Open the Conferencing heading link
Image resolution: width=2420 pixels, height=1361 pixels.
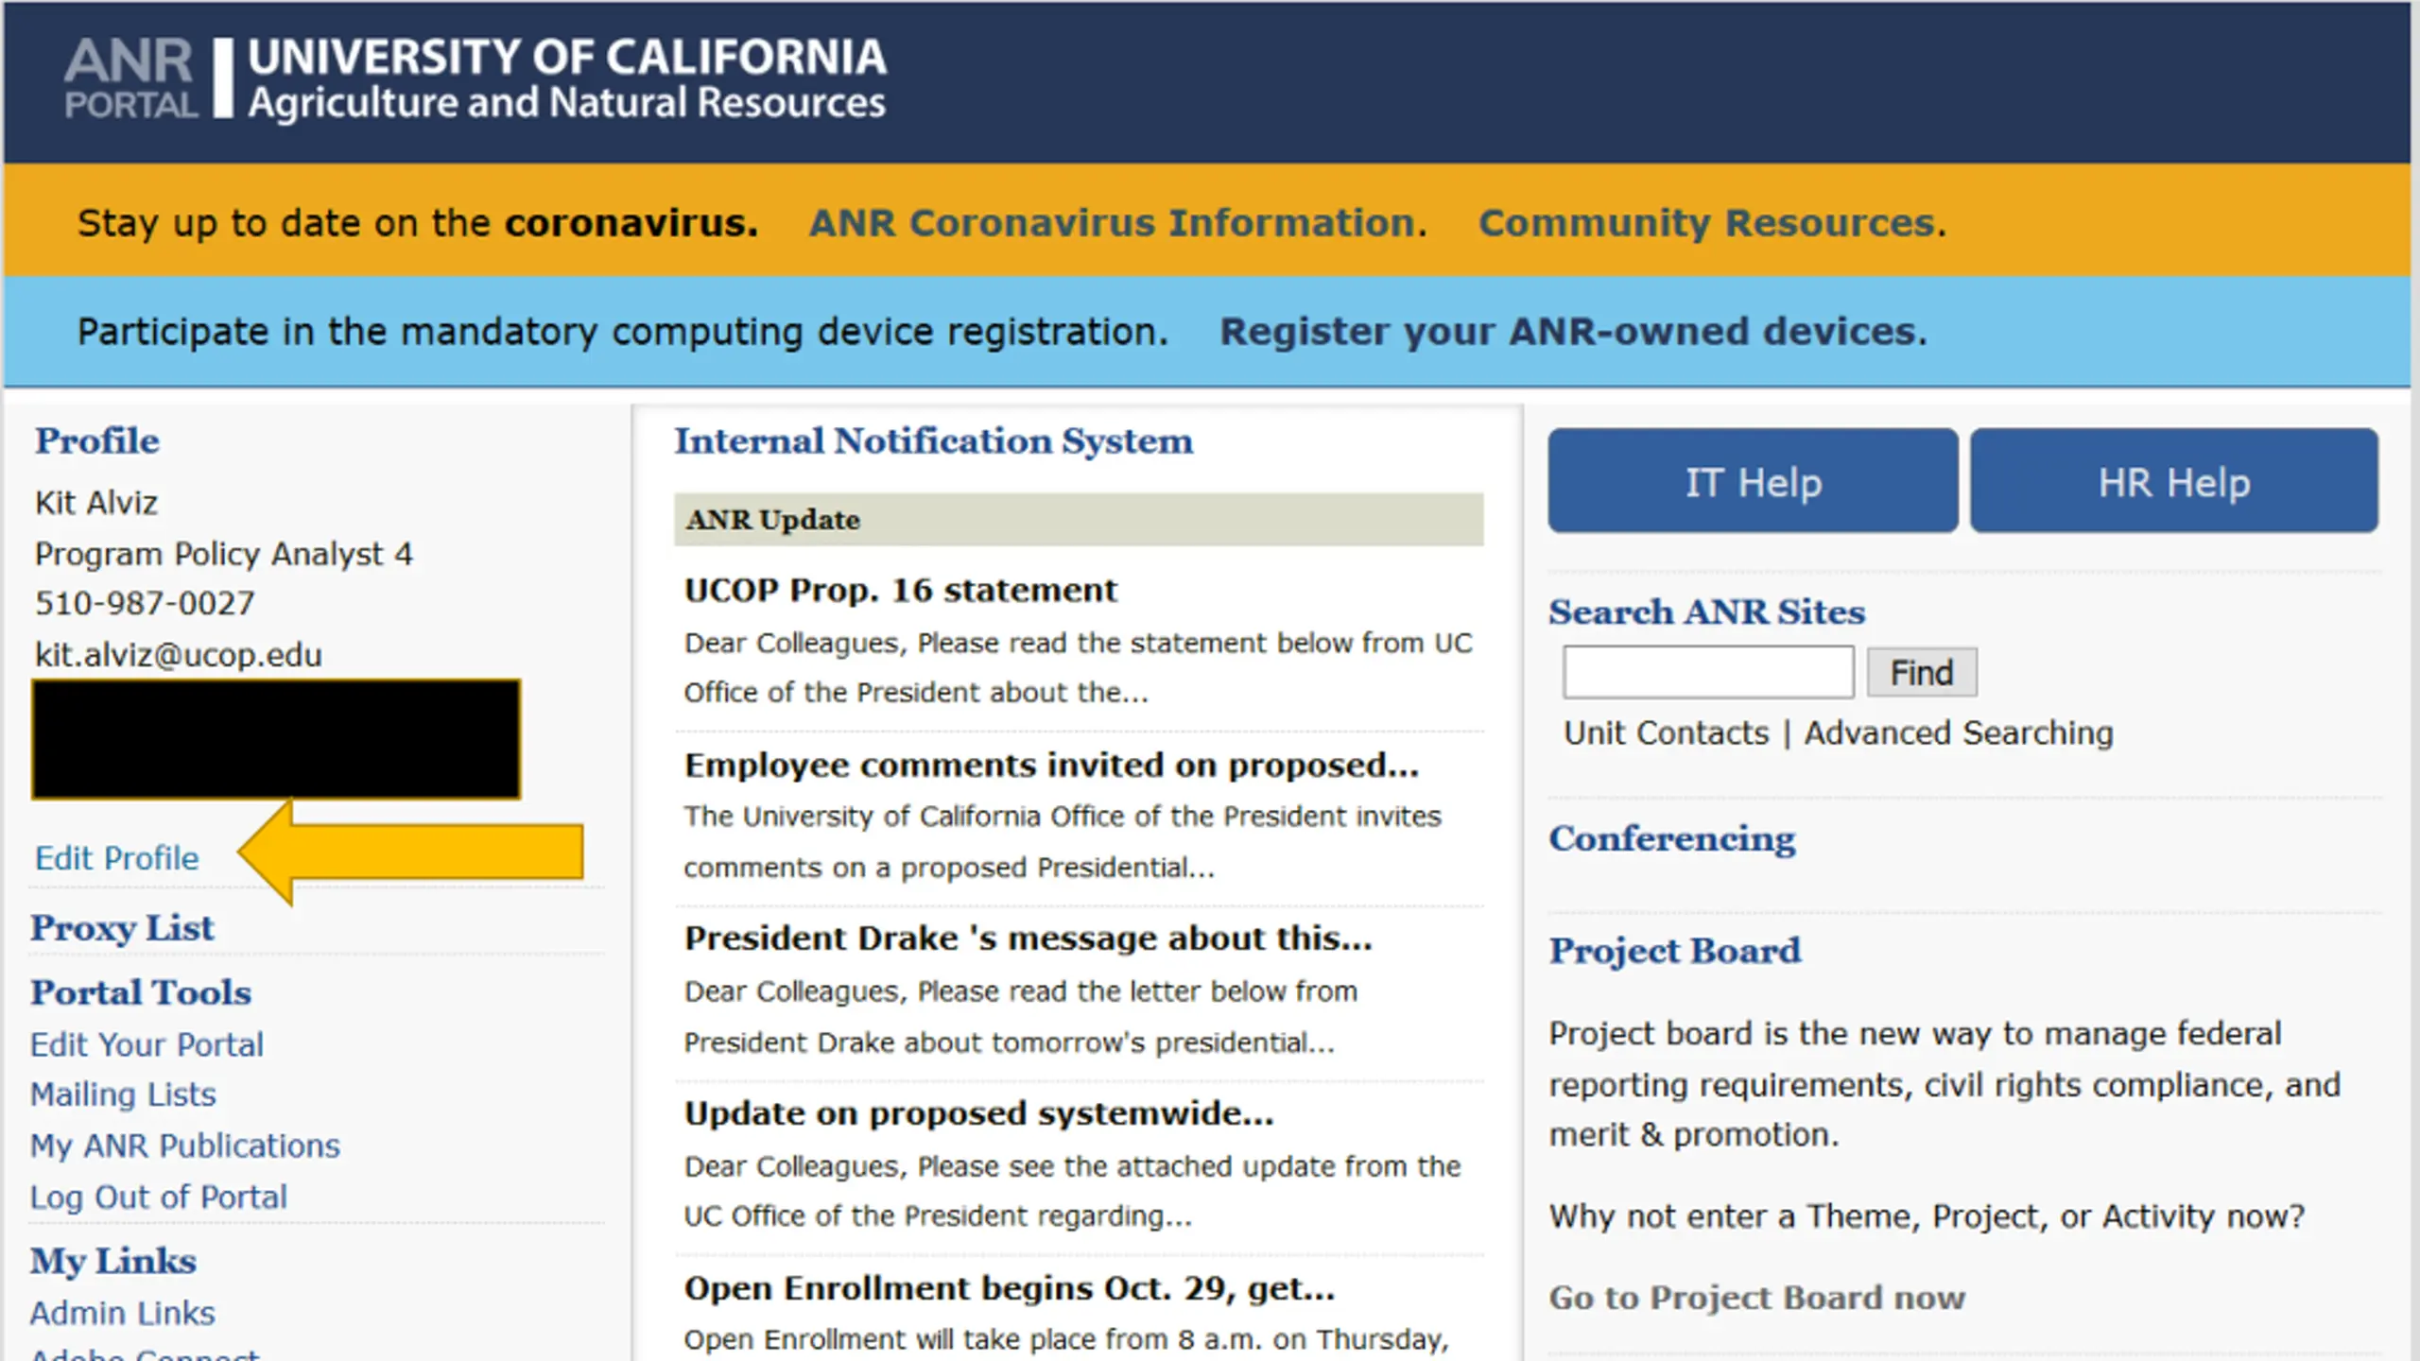tap(1672, 839)
